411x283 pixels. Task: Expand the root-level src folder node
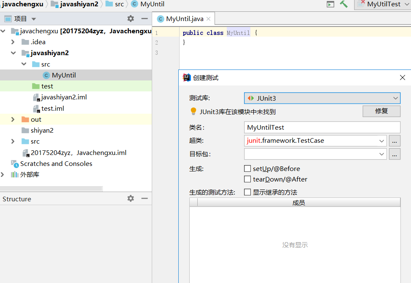coord(13,141)
